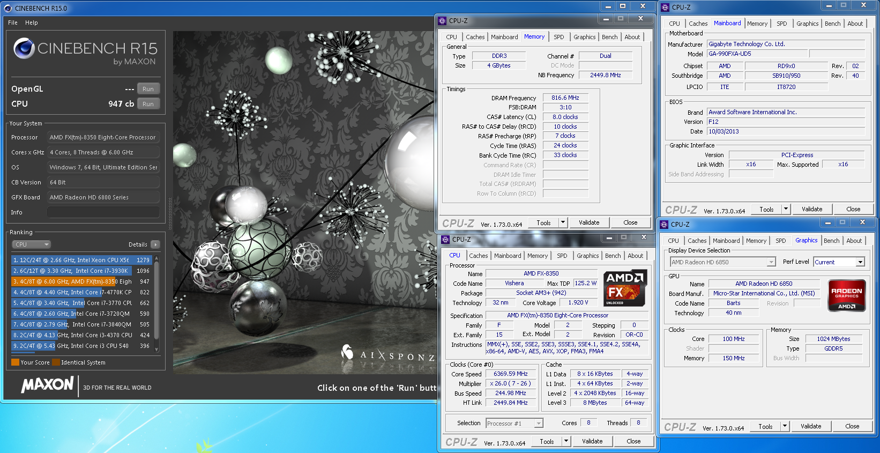Expand ranking Details arrow button
This screenshot has height=453, width=880.
click(155, 244)
